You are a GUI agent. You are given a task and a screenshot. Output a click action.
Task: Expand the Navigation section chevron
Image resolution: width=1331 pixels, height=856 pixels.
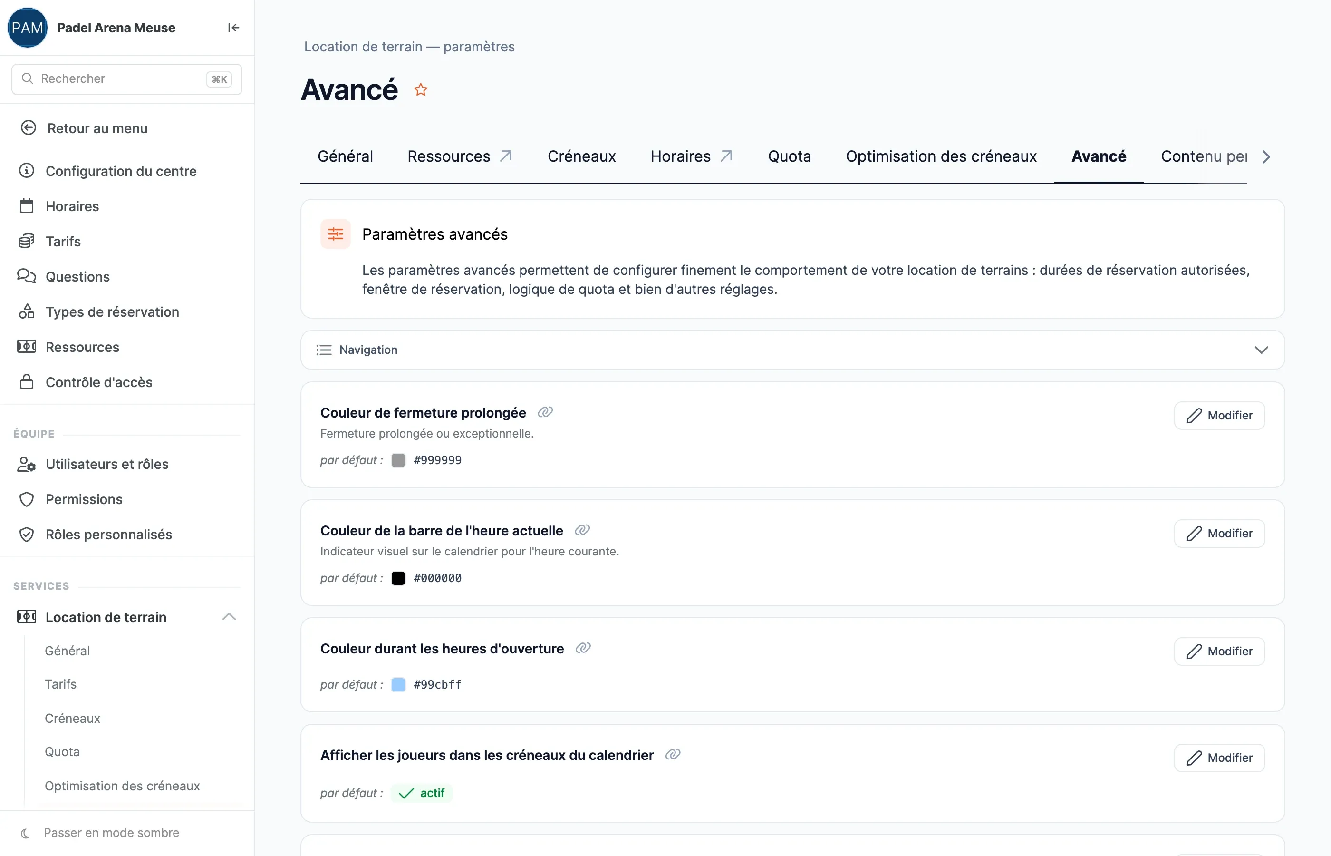click(x=1261, y=350)
